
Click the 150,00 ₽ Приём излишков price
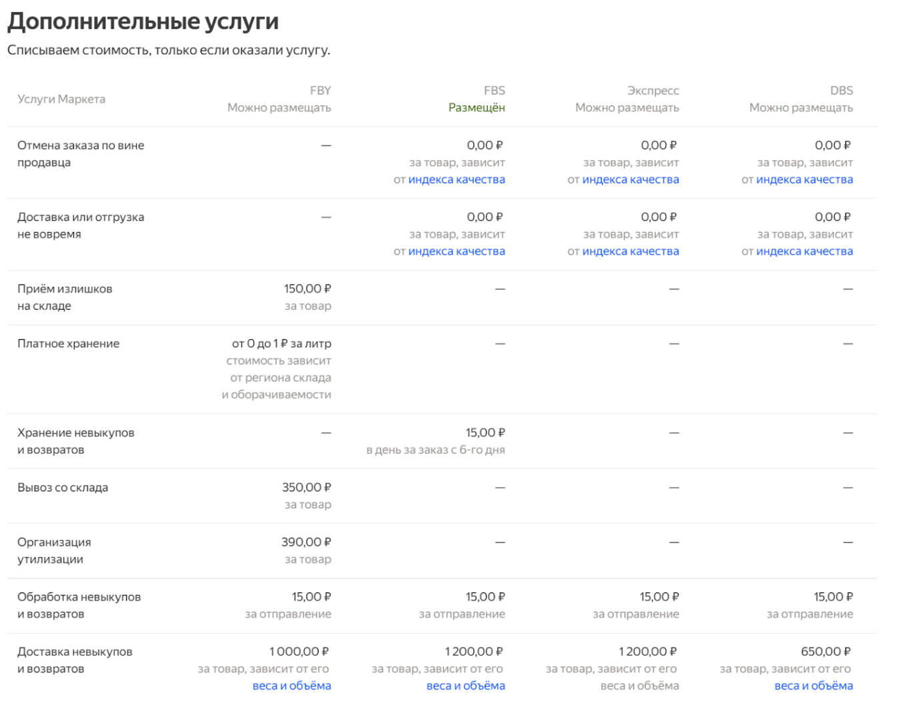(308, 289)
